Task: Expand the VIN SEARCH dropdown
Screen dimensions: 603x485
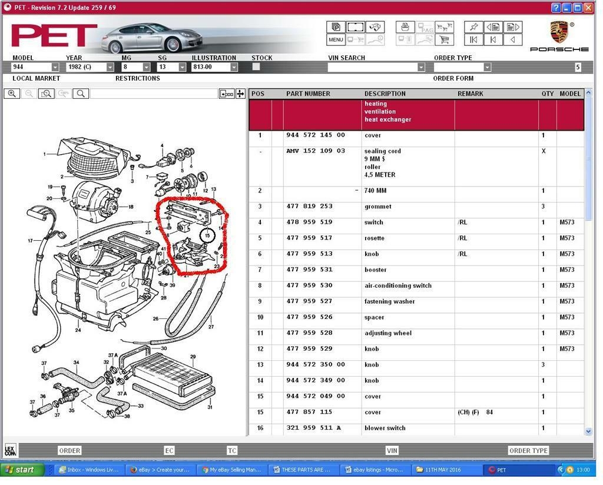Action: click(x=421, y=67)
